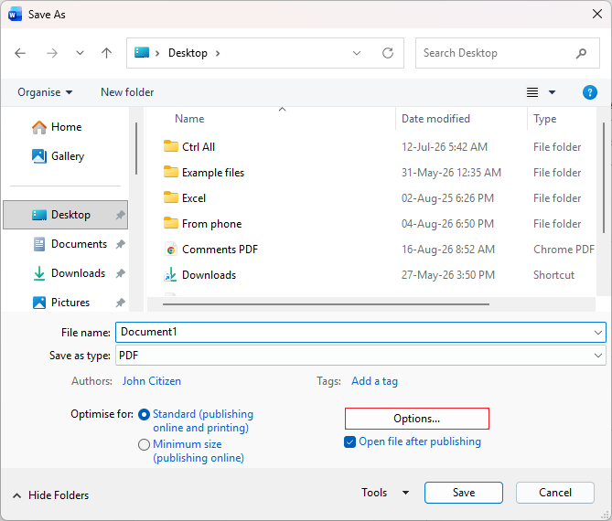Viewport: 612px width, 521px height.
Task: Click the John Citizen author link
Action: click(152, 381)
